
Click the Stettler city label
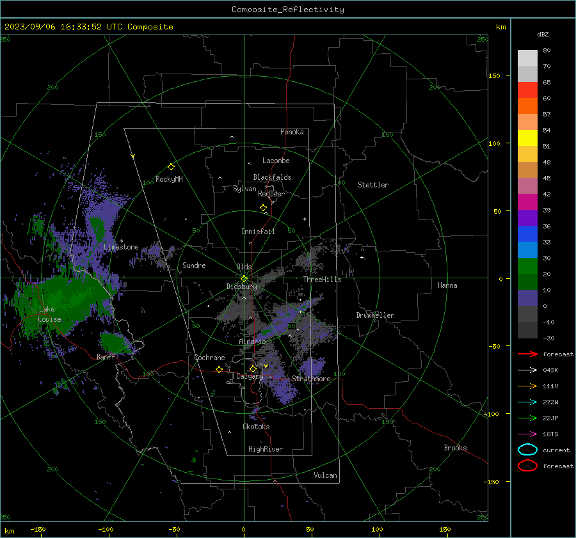click(x=373, y=185)
